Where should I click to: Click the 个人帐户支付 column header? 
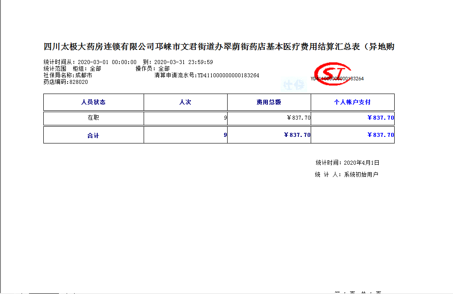[352, 102]
